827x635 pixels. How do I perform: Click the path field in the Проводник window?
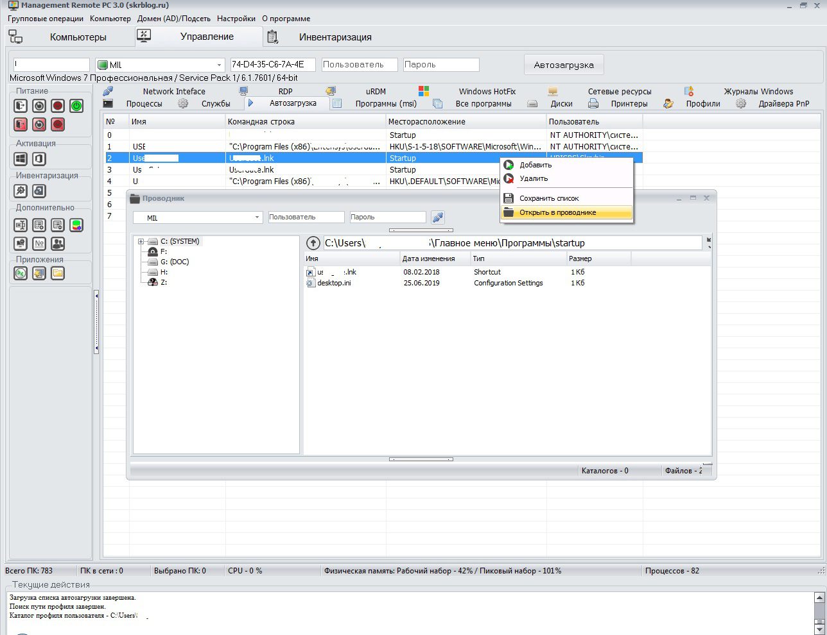click(x=512, y=243)
